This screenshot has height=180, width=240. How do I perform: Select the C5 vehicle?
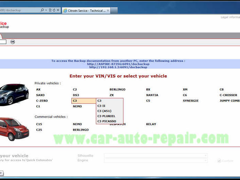tap(148, 101)
